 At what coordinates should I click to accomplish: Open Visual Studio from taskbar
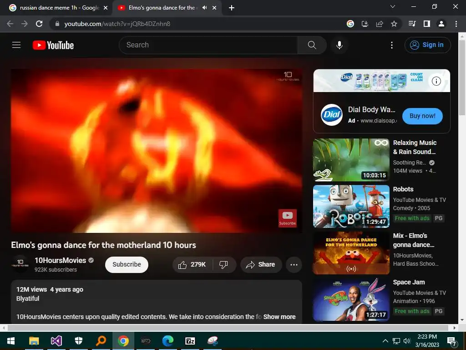pyautogui.click(x=56, y=341)
